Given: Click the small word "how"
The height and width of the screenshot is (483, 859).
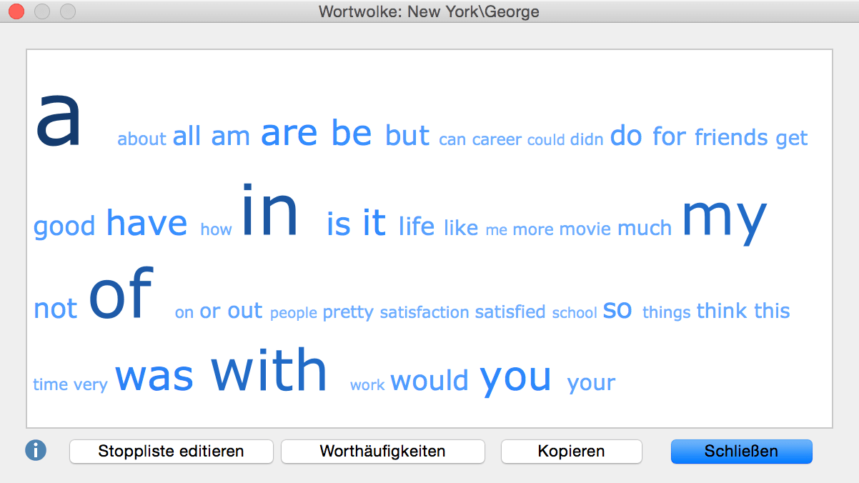Looking at the screenshot, I should coord(216,229).
